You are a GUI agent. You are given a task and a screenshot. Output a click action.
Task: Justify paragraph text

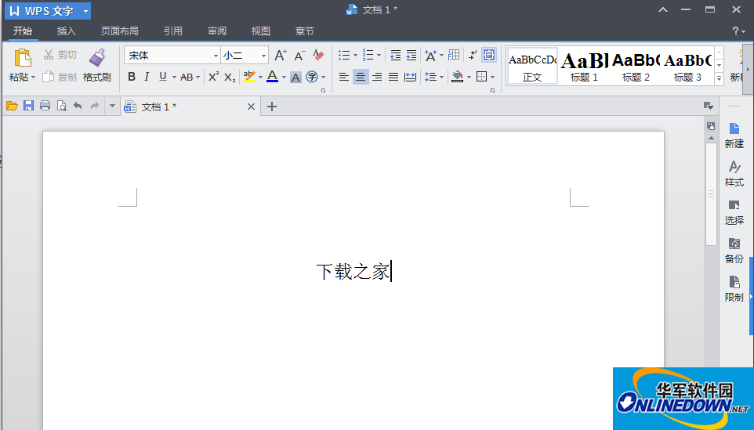point(393,77)
